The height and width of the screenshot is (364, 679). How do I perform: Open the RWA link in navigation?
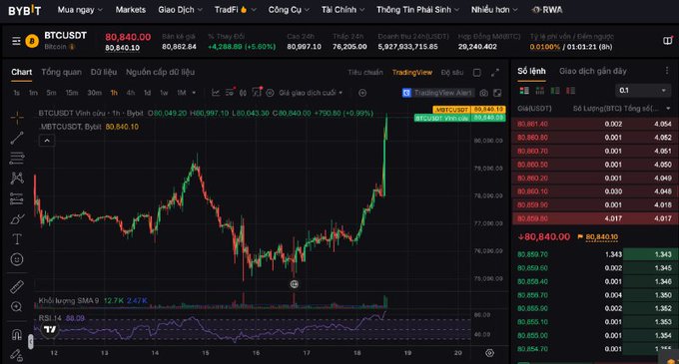click(547, 10)
